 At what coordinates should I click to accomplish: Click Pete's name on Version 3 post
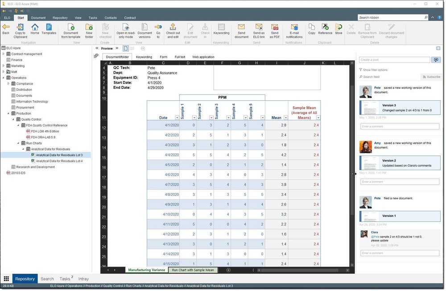[377, 87]
